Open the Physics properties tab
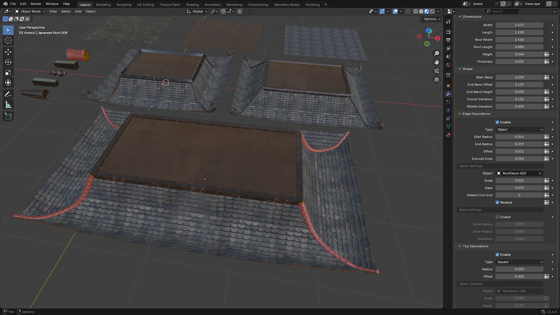The height and width of the screenshot is (315, 560). (x=448, y=110)
